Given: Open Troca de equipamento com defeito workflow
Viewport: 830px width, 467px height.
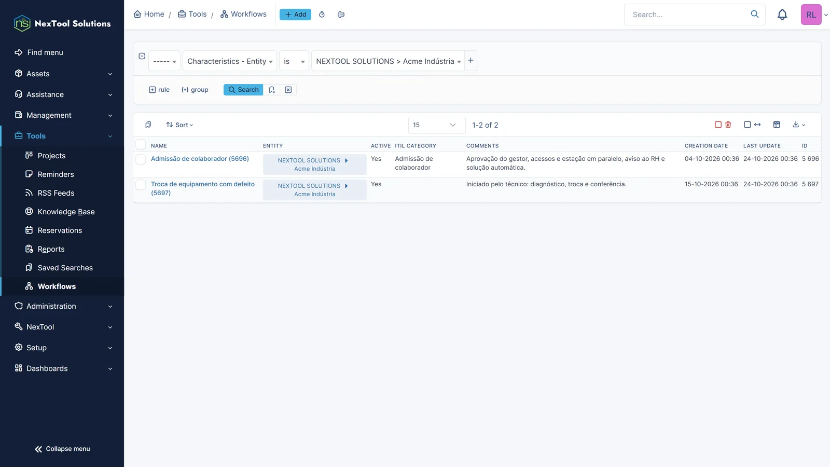Looking at the screenshot, I should tap(203, 188).
